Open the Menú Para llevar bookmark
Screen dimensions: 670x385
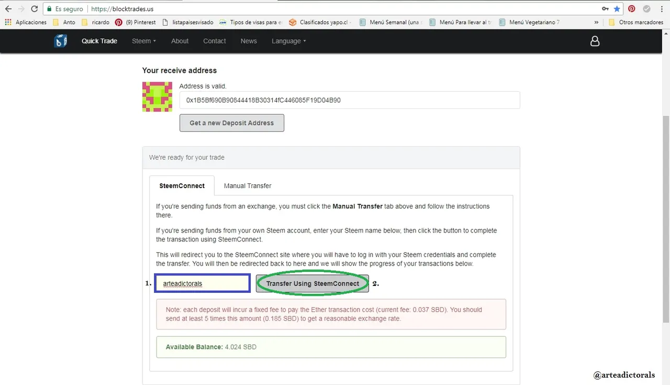point(460,23)
